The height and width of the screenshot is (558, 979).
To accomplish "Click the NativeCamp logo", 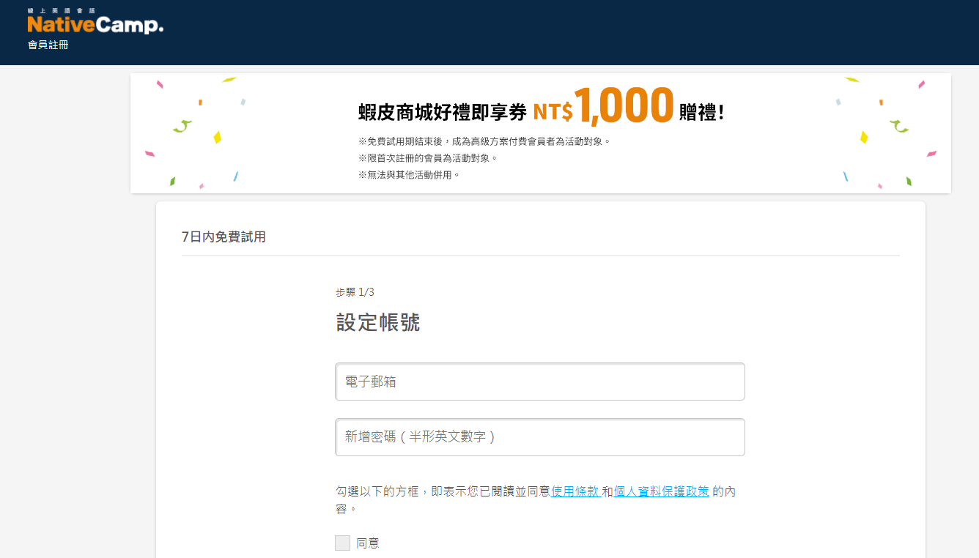I will coord(95,21).
